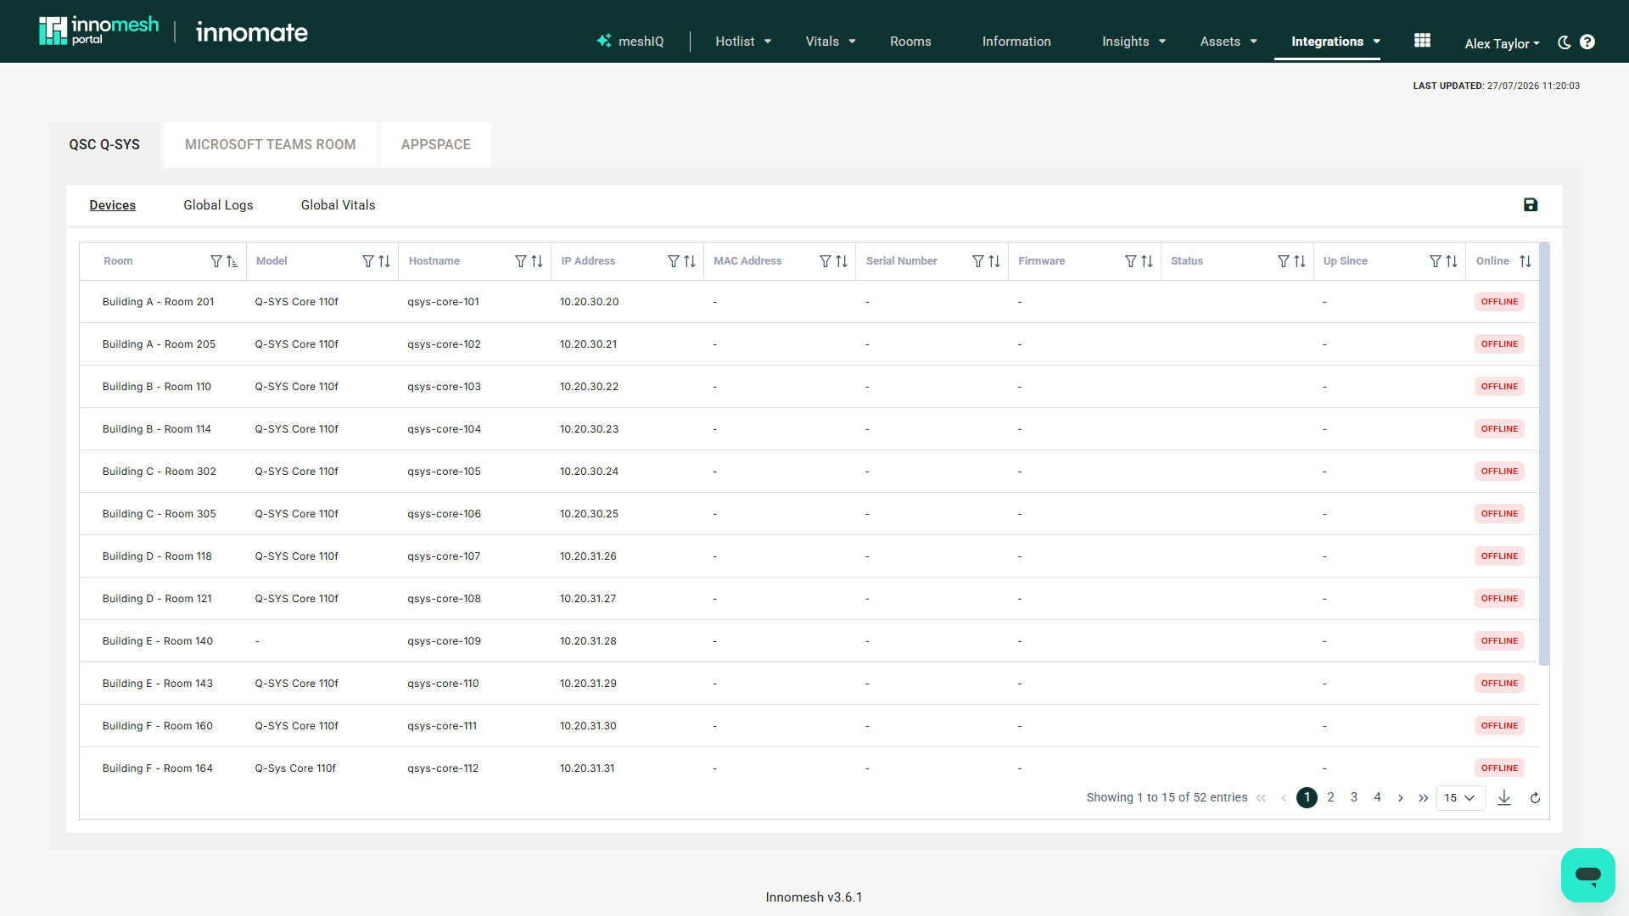Select the Building C - Room 305 cell
The height and width of the screenshot is (916, 1629).
point(160,514)
